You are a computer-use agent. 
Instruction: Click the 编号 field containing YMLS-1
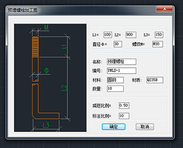[121, 71]
